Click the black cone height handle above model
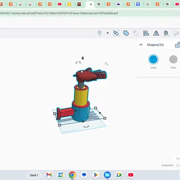The width and height of the screenshot is (180, 180). 83,58
